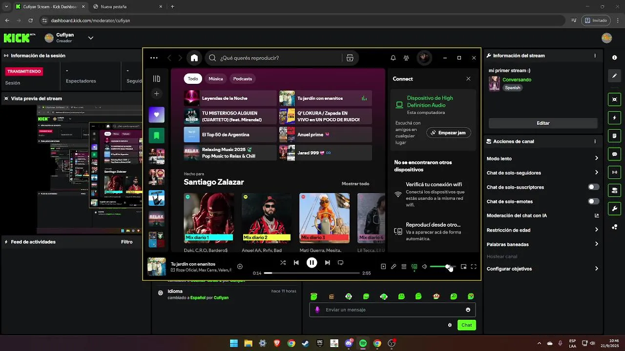Open Now Playing view
625x351 pixels.
click(383, 267)
